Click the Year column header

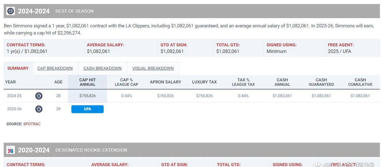10,82
